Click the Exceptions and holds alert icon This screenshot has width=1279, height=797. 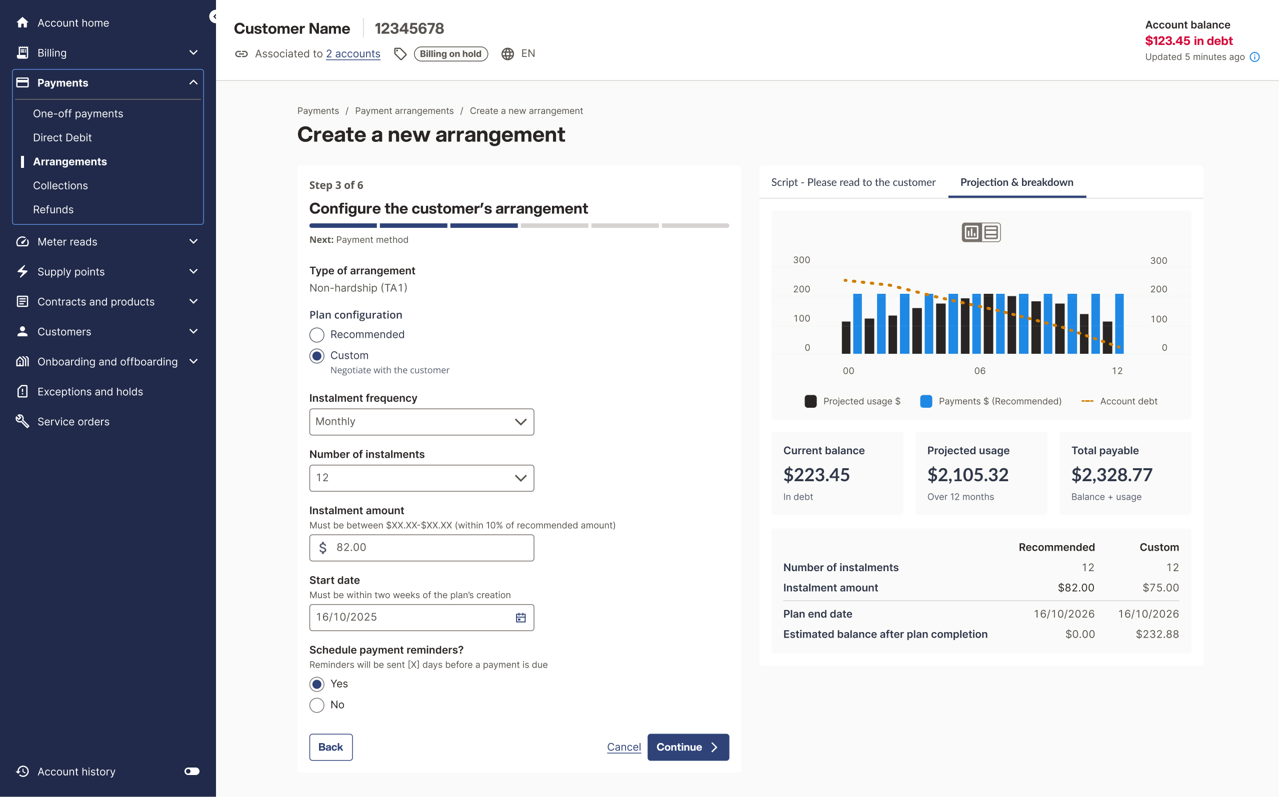point(22,392)
